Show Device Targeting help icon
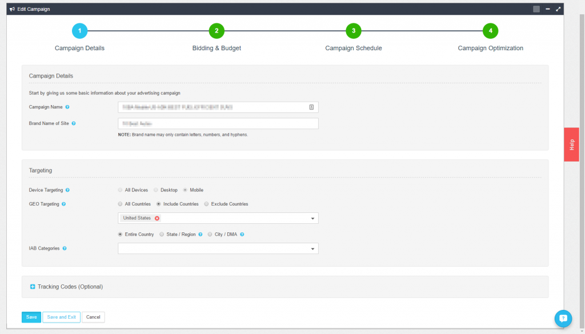 pos(67,190)
